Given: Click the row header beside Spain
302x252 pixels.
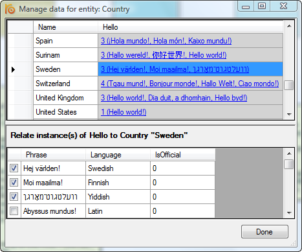Looking at the screenshot, I should 21,41.
